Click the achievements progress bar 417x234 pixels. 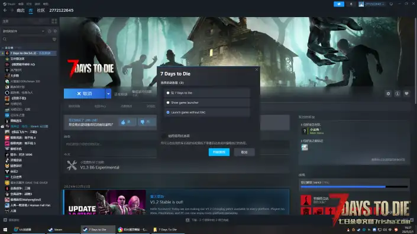(354, 187)
